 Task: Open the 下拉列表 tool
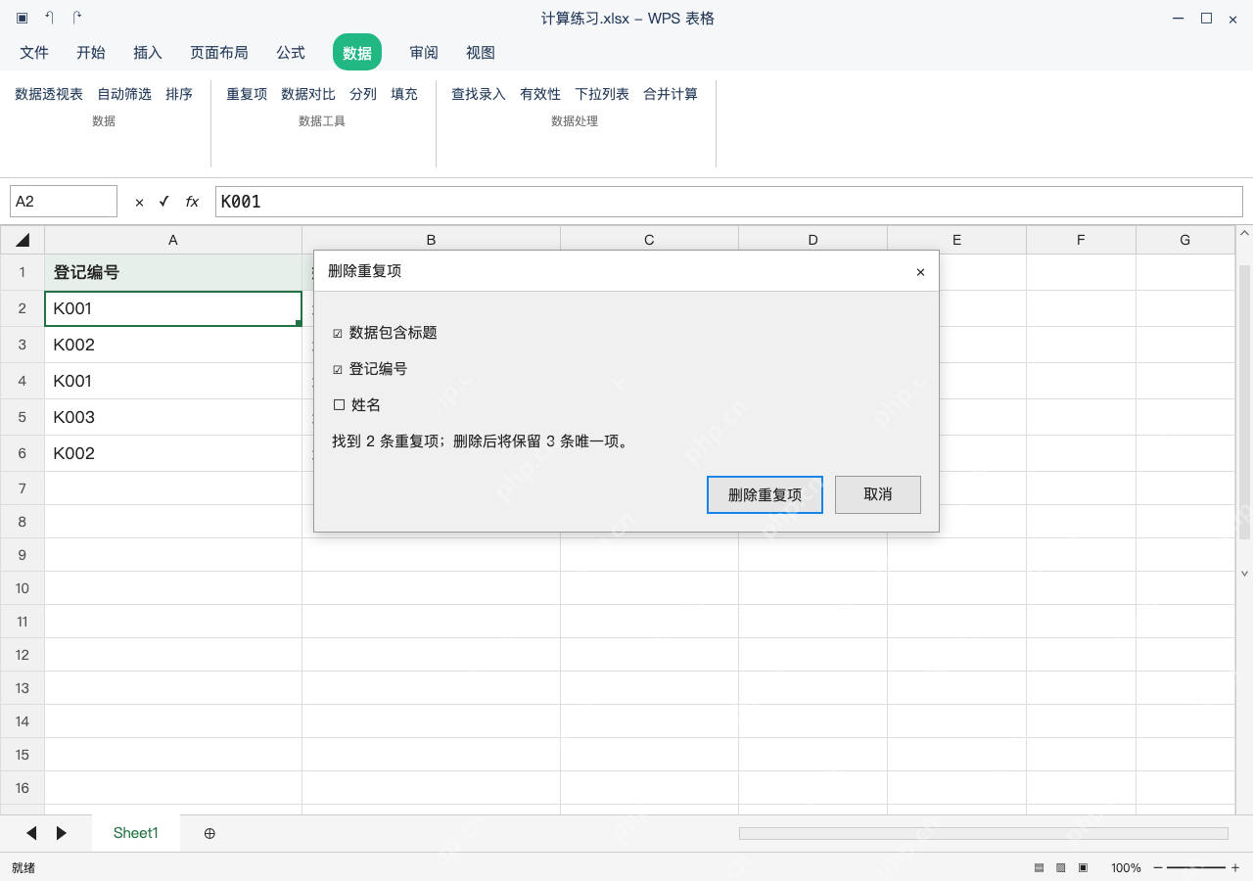tap(602, 94)
